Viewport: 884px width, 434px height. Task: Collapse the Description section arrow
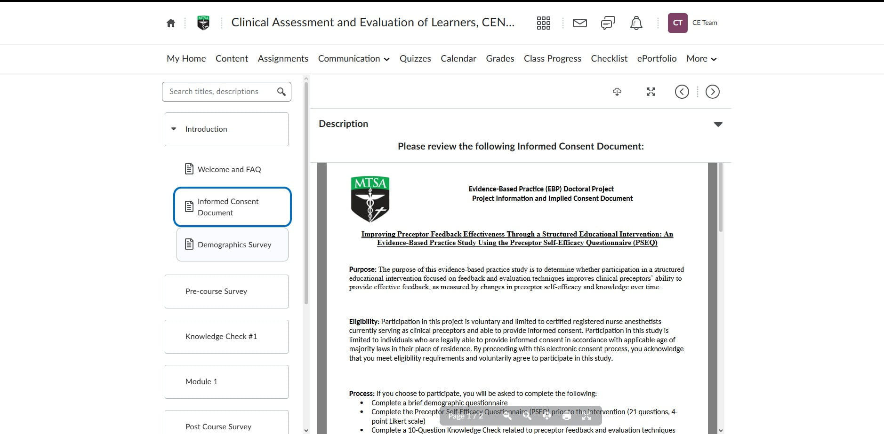click(718, 125)
